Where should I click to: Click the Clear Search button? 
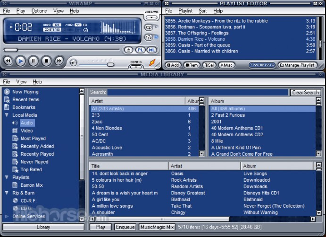[x=305, y=92]
